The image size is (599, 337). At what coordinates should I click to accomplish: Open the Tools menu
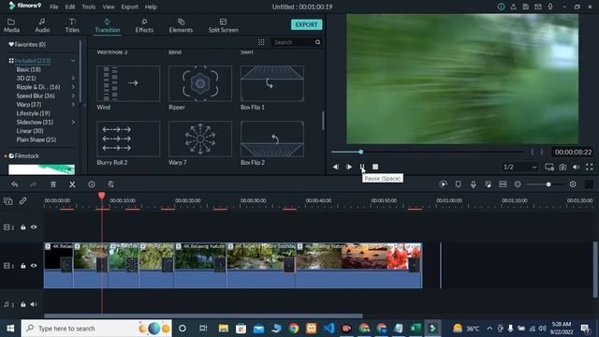89,7
